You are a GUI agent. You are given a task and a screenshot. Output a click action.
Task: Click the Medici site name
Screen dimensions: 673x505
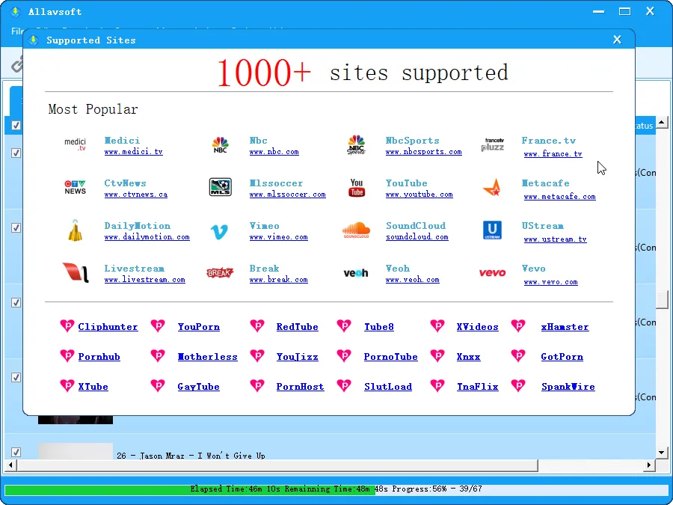(x=122, y=141)
